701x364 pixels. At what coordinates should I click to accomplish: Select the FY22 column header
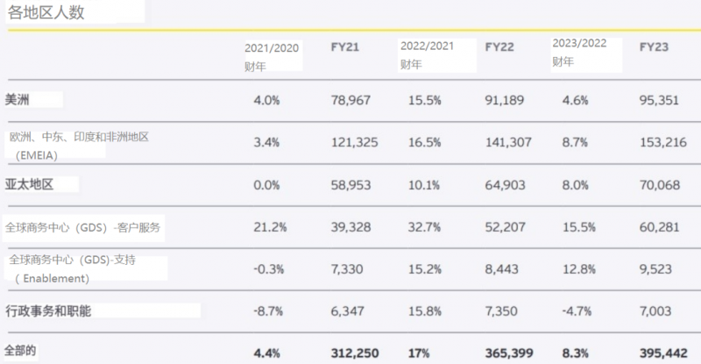coord(499,46)
